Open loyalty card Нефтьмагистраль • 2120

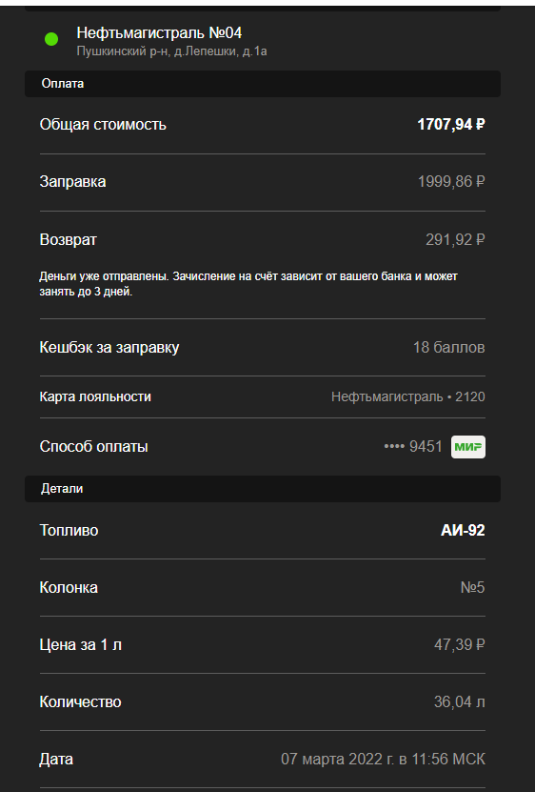pos(407,397)
